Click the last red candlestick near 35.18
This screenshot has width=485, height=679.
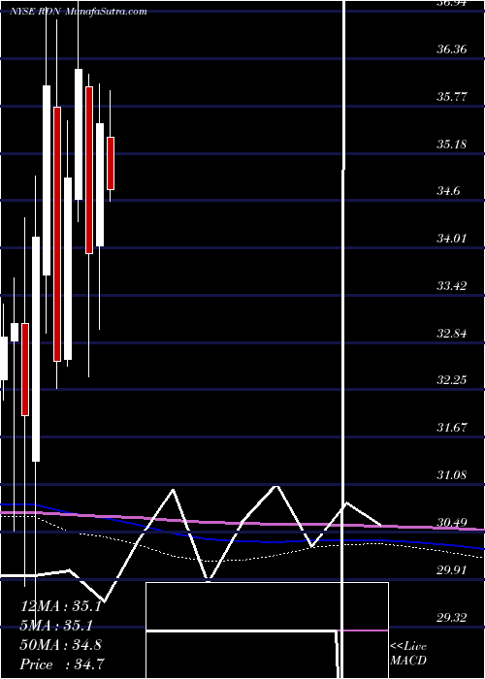(111, 163)
